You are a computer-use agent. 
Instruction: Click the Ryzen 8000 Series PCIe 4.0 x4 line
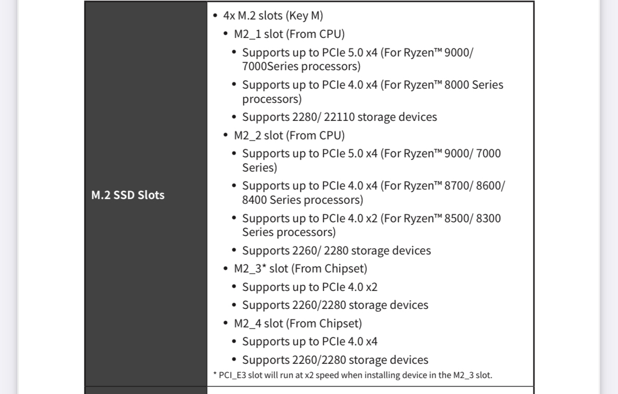click(x=372, y=91)
